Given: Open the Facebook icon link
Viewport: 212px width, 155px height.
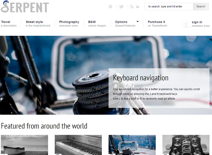Looking at the screenshot, I should 110,7.
